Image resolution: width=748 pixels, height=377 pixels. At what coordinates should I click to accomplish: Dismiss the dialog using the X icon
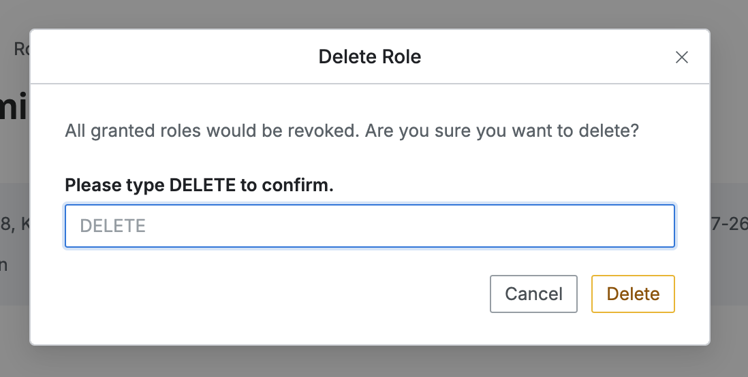click(681, 57)
